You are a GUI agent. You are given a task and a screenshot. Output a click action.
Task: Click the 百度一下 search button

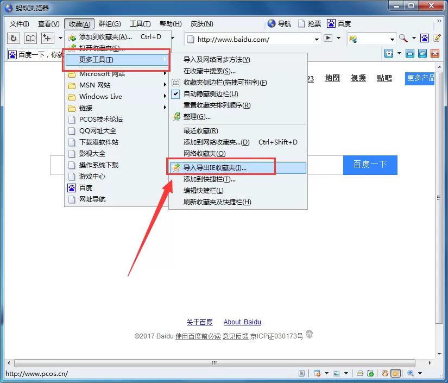pos(370,165)
